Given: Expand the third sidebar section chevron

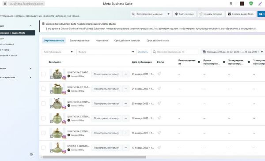Looking at the screenshot, I should (30, 77).
